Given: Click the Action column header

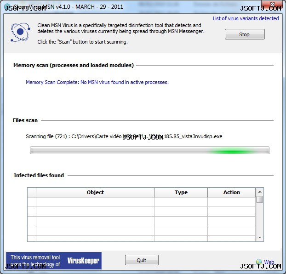Looking at the screenshot, I should tap(231, 192).
